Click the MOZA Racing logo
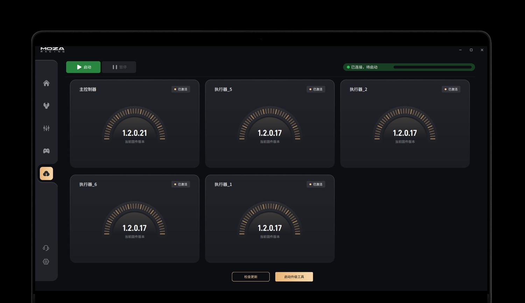Viewport: 525px width, 303px height. click(x=52, y=50)
